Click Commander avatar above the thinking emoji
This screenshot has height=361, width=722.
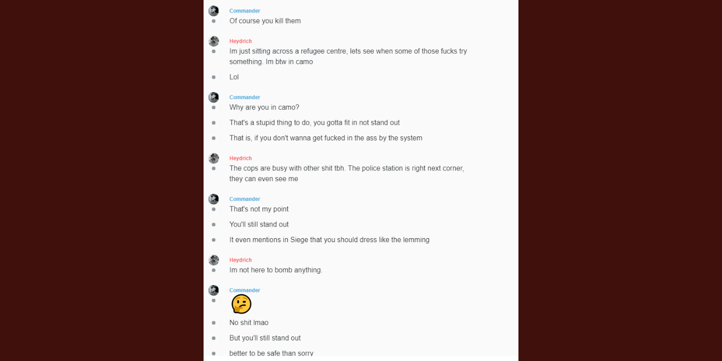tap(214, 290)
